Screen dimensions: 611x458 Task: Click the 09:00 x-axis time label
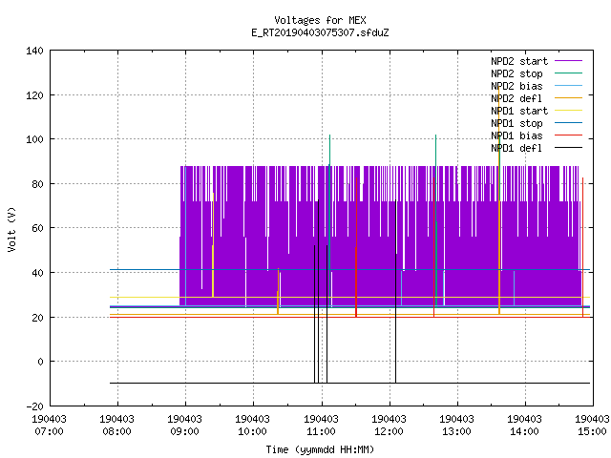coord(184,431)
